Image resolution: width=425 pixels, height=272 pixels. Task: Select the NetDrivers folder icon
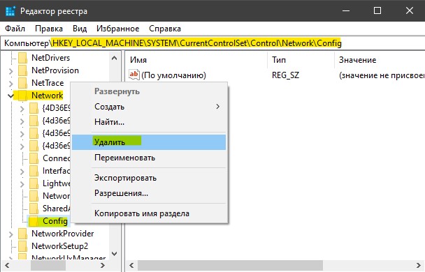(x=23, y=58)
